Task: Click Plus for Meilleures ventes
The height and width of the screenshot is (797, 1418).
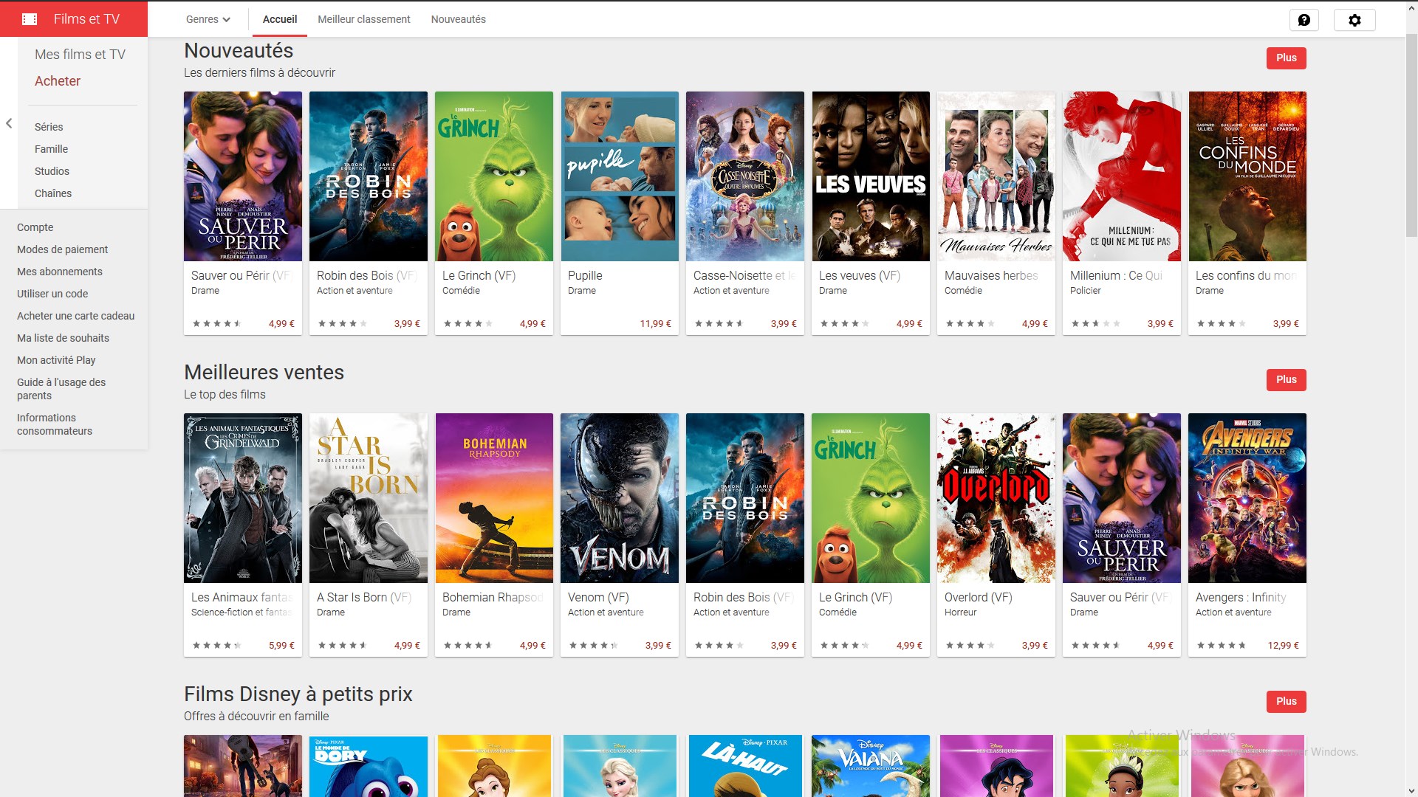Action: (1286, 379)
